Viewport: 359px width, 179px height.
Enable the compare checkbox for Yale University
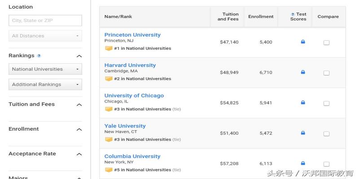(x=326, y=134)
